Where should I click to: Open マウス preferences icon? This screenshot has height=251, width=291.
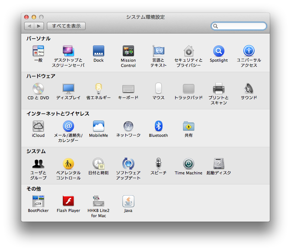(158, 88)
